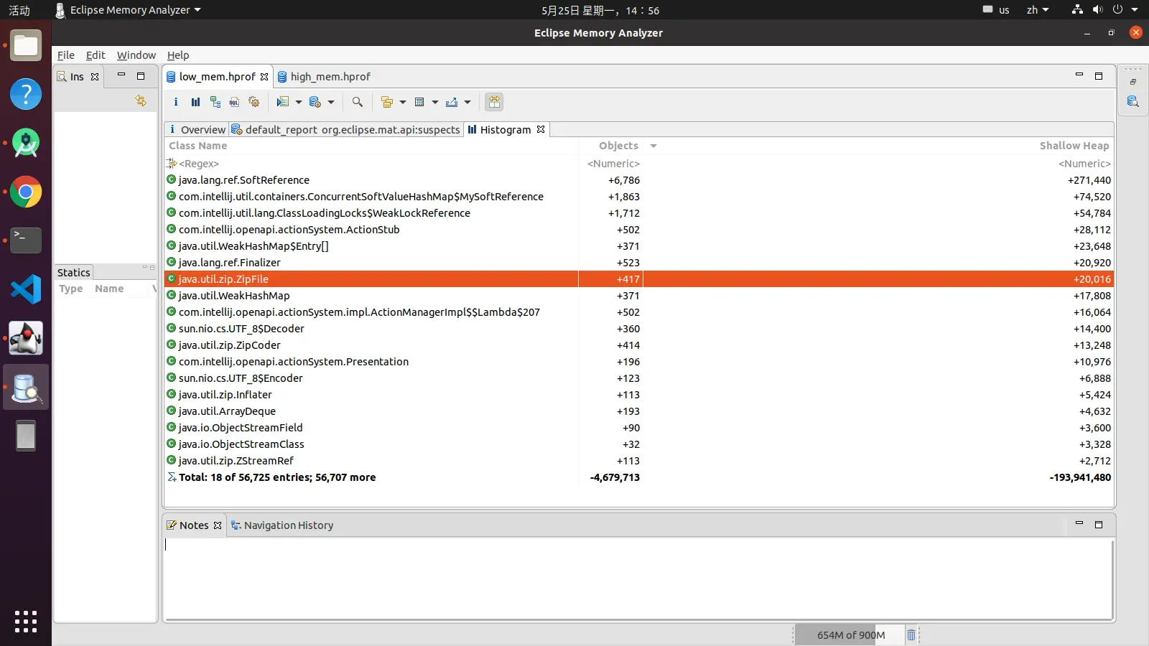Open the Eclipse Memory Analyzer app menu in top bar
This screenshot has width=1149, height=646.
(128, 10)
